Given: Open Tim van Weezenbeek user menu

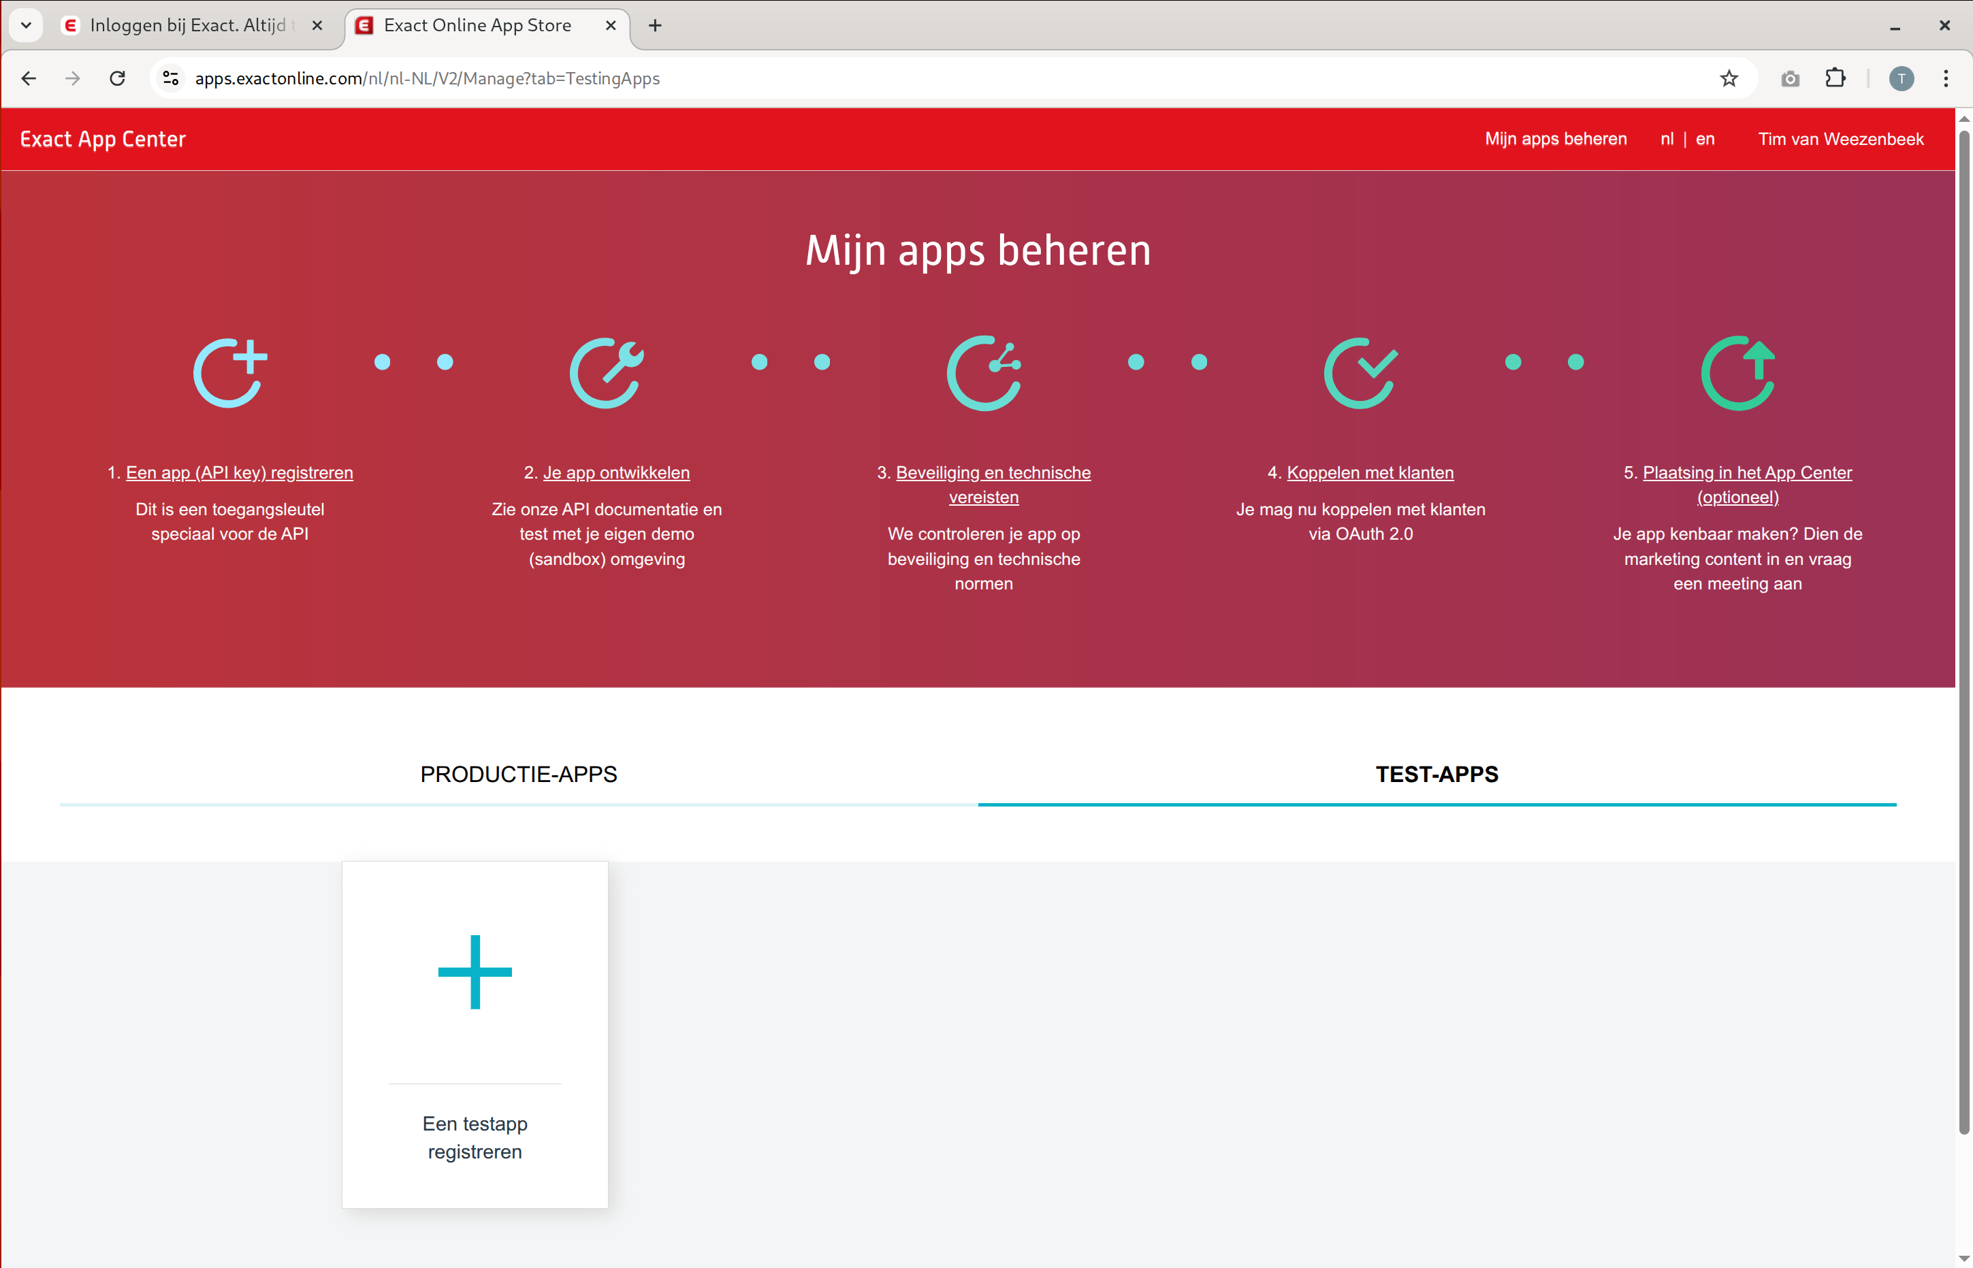Looking at the screenshot, I should coord(1840,139).
